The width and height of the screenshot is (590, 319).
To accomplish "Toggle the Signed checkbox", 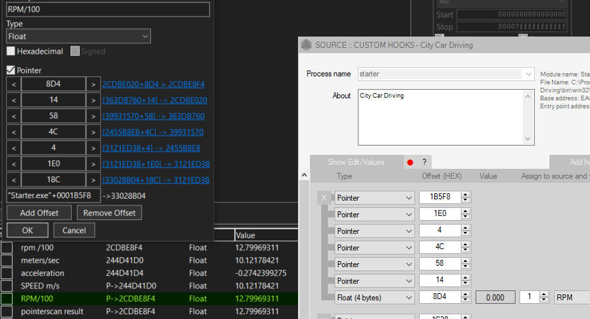I will coord(75,51).
